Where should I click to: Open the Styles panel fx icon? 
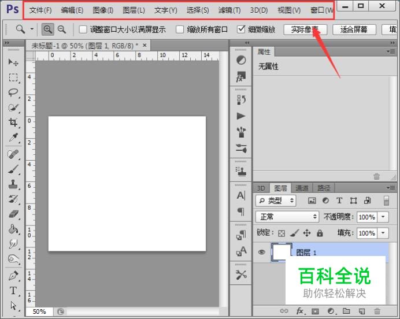click(241, 76)
